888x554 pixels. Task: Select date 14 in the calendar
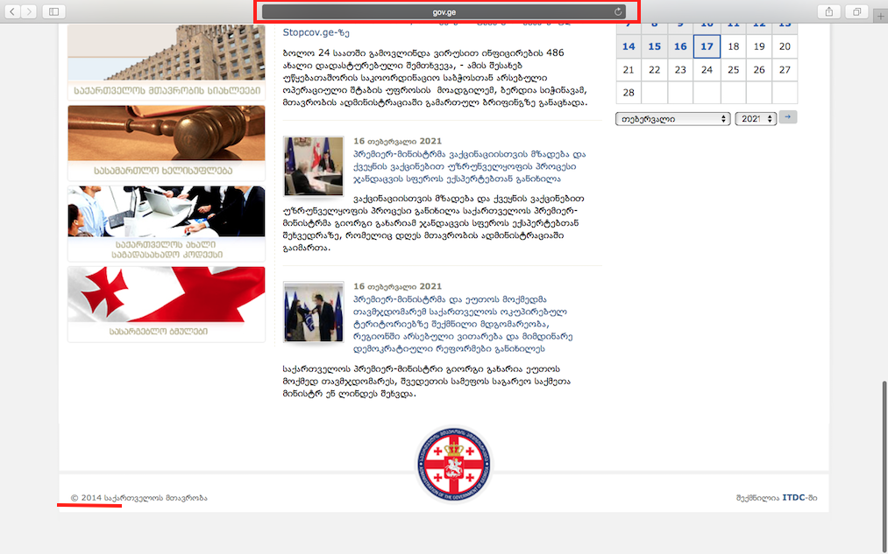pyautogui.click(x=629, y=46)
